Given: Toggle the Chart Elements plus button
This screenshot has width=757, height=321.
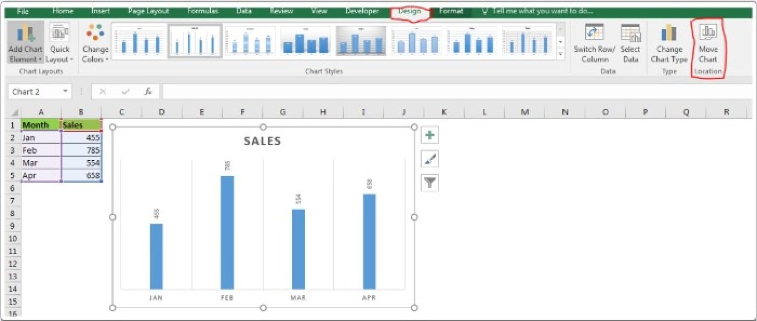Looking at the screenshot, I should pyautogui.click(x=429, y=134).
